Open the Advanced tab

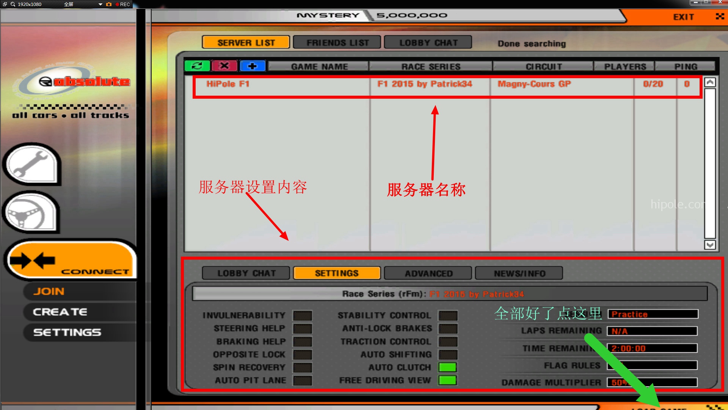(x=428, y=273)
